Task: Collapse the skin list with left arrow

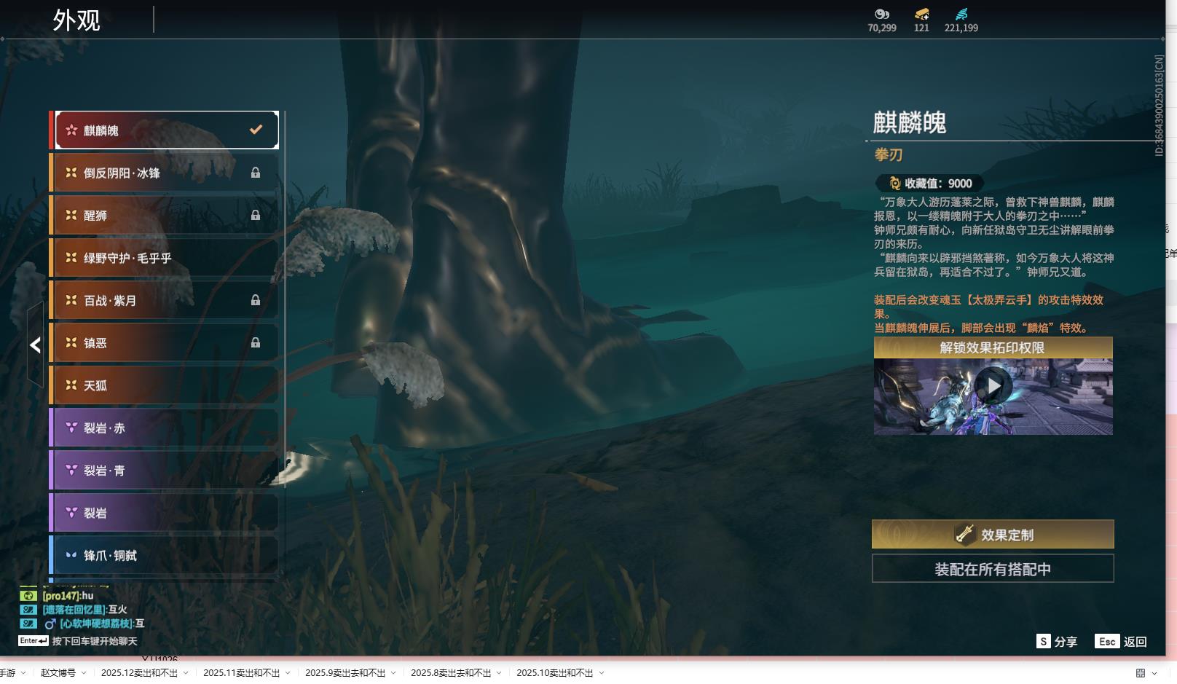Action: point(35,345)
